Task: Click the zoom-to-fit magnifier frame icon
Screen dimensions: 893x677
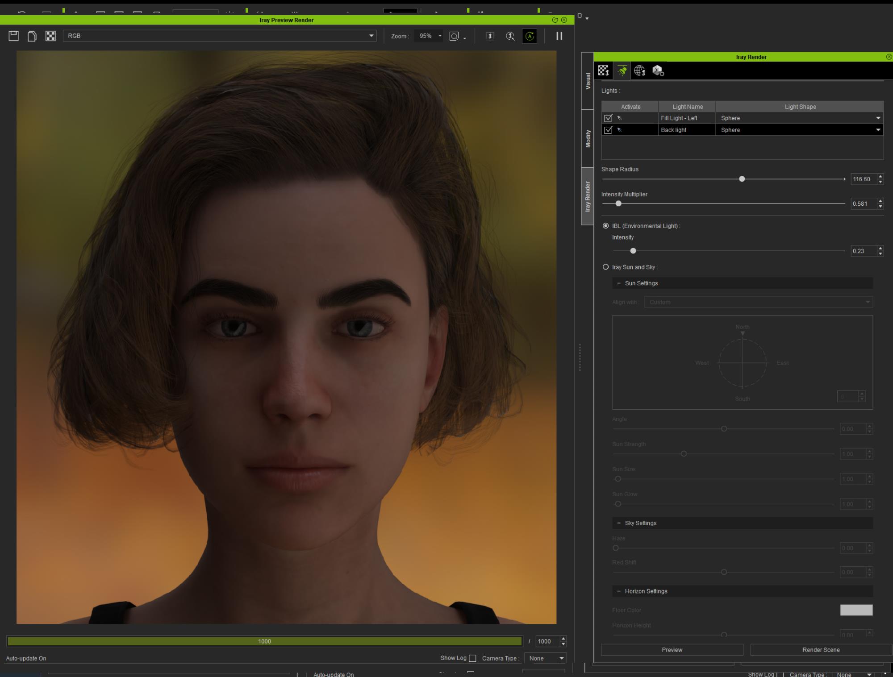Action: [454, 36]
